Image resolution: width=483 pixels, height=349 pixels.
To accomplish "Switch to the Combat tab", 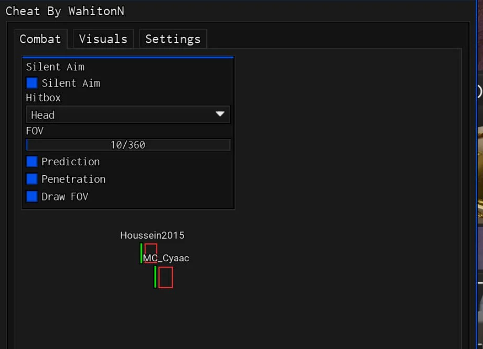I will point(40,39).
